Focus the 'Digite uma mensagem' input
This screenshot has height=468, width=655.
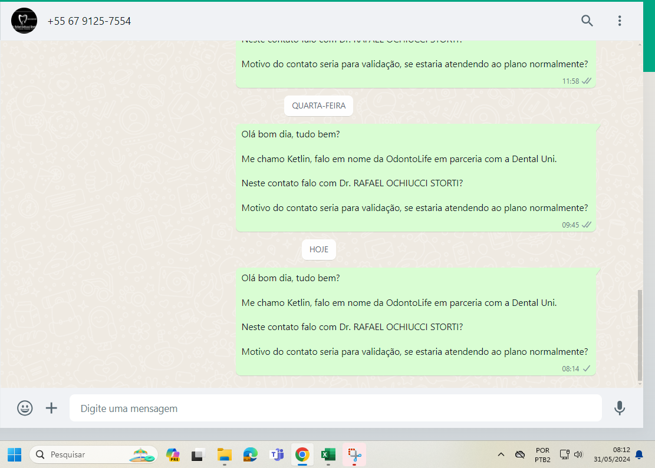pyautogui.click(x=335, y=408)
